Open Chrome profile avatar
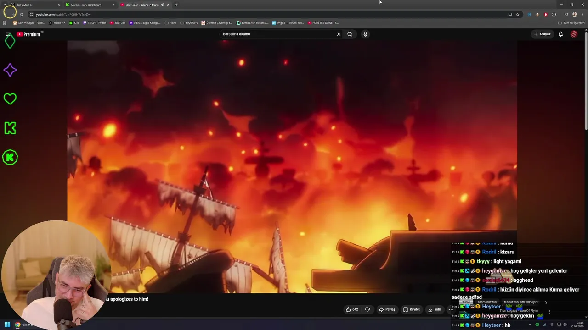 [575, 14]
